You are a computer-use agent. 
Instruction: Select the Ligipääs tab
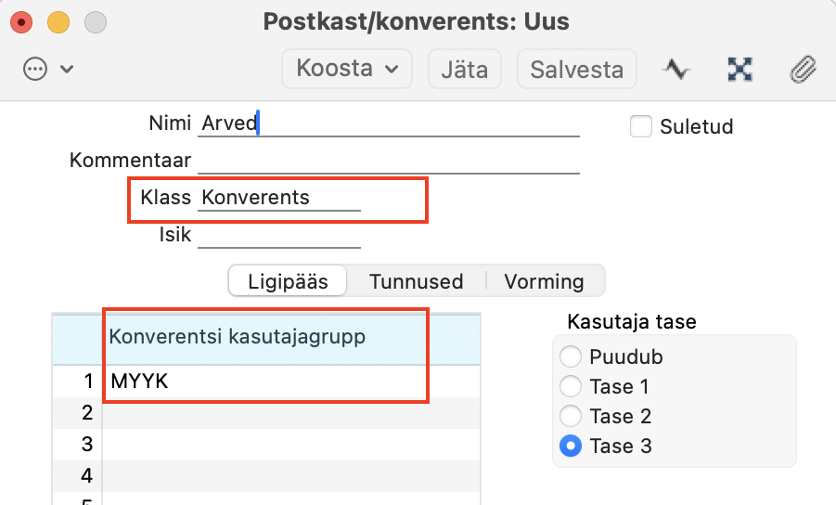(288, 281)
